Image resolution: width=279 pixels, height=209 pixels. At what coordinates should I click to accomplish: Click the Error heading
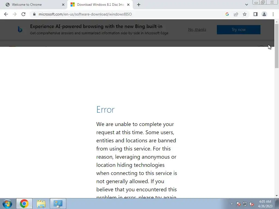pos(105,109)
